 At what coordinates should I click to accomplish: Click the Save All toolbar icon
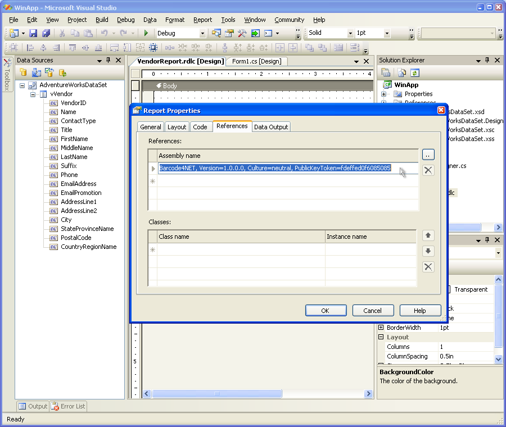click(46, 33)
